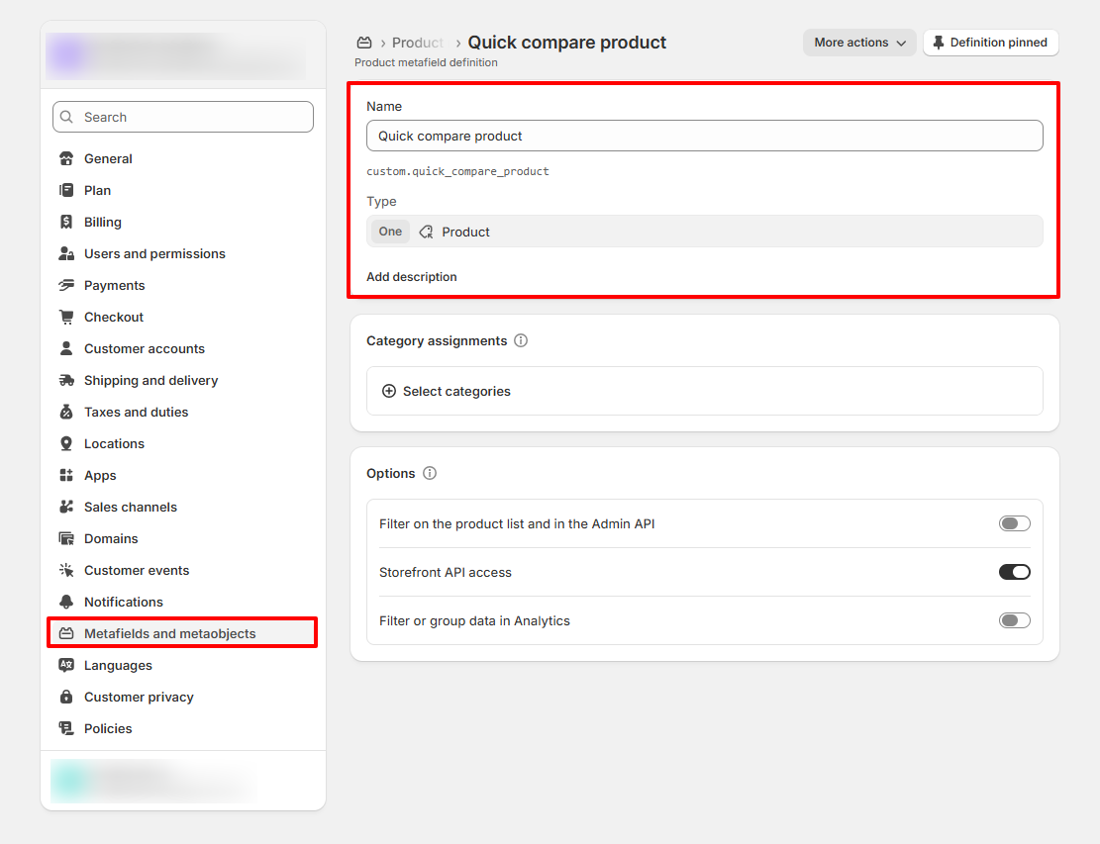This screenshot has height=844, width=1100.
Task: Click info icon beside Options heading
Action: pyautogui.click(x=430, y=473)
